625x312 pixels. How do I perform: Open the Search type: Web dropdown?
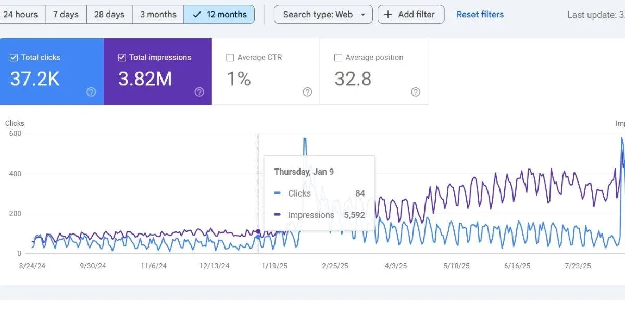323,14
